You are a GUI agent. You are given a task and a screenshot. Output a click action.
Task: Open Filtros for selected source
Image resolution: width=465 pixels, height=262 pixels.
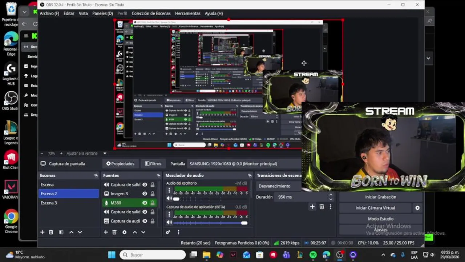click(153, 164)
